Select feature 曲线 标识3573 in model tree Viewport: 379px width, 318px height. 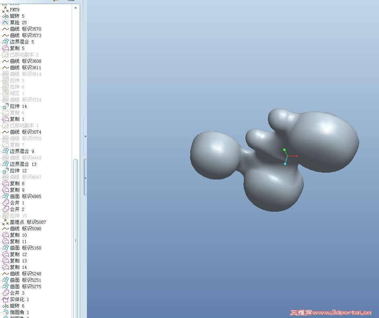[26, 35]
